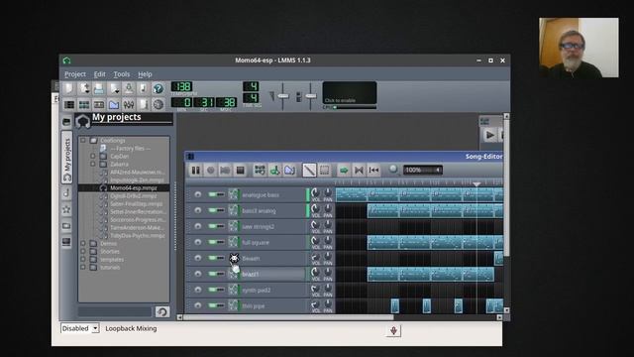The height and width of the screenshot is (357, 634).
Task: Open the Help menu
Action: click(x=145, y=74)
